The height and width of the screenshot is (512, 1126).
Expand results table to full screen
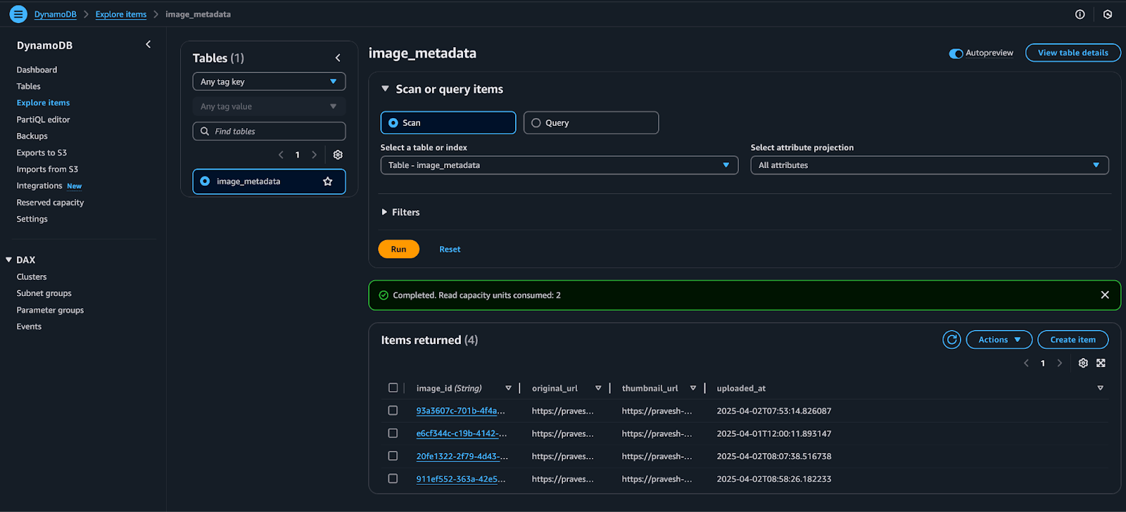(x=1101, y=363)
